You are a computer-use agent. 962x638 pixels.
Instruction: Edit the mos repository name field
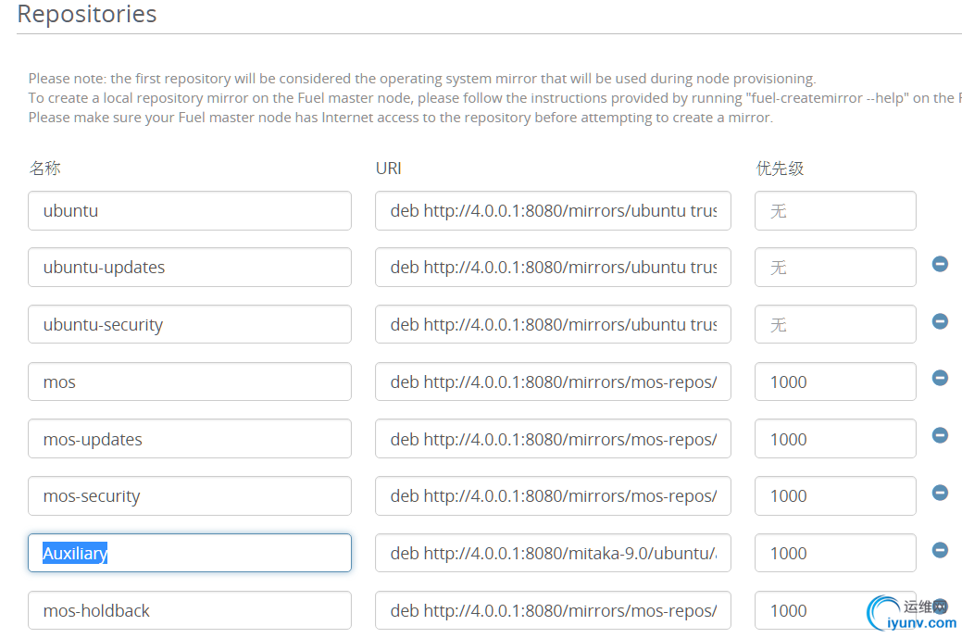190,382
